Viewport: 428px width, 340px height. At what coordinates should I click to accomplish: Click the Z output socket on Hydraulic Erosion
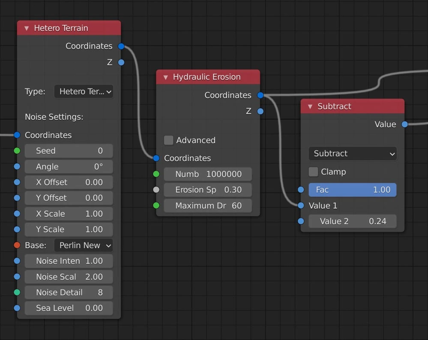pyautogui.click(x=260, y=111)
